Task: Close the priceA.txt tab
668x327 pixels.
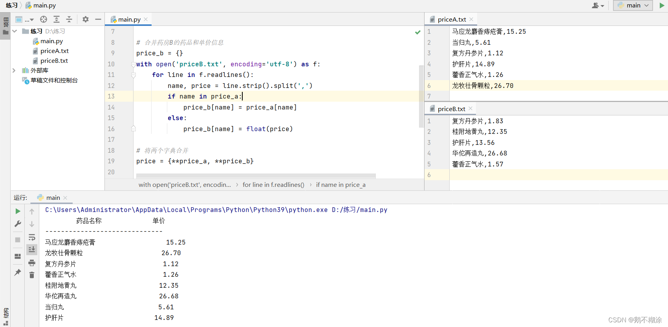Action: 471,19
